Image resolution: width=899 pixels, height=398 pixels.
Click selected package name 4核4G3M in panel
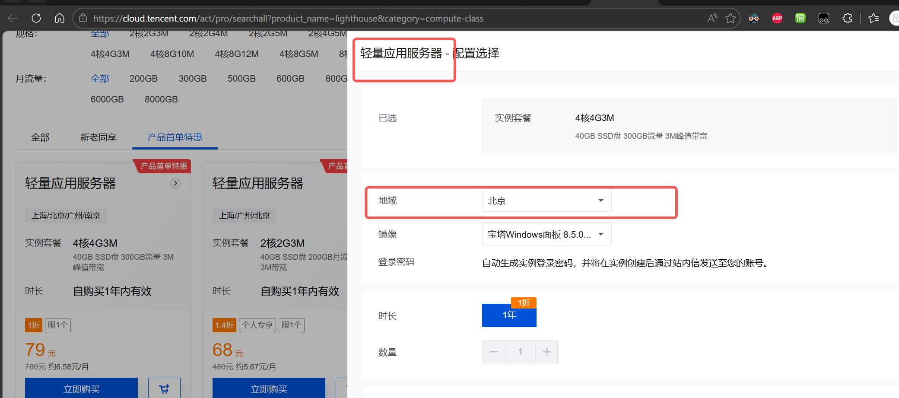click(x=594, y=118)
